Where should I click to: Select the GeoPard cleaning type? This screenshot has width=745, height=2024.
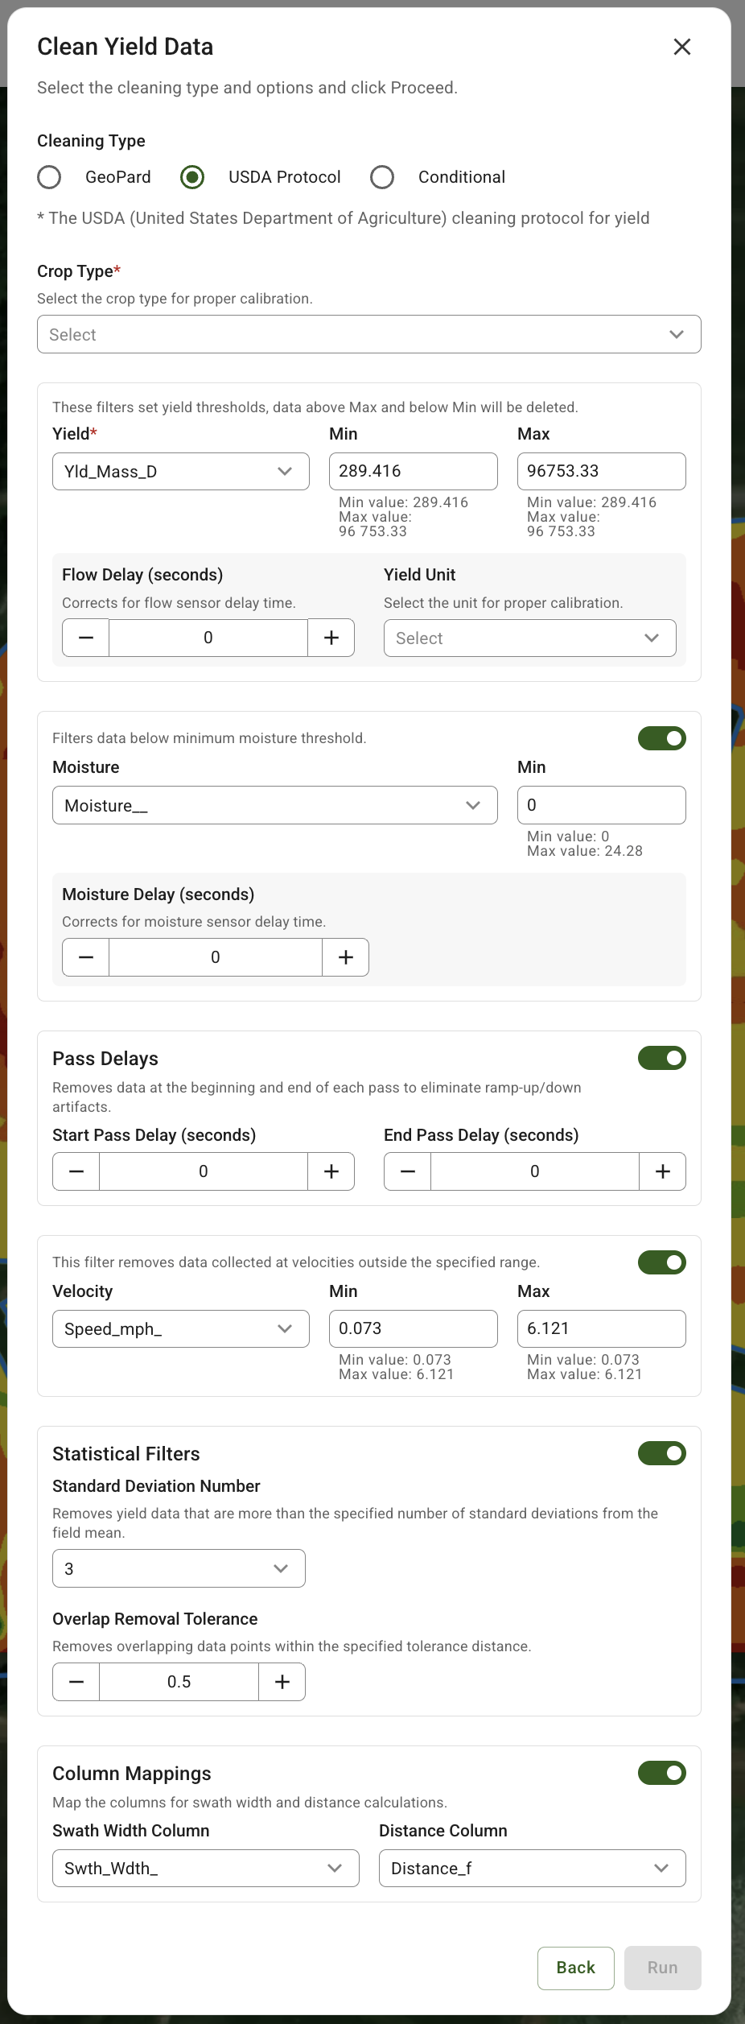click(50, 177)
